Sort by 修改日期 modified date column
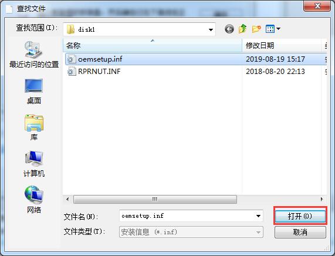This screenshot has height=256, width=335. tap(282, 45)
